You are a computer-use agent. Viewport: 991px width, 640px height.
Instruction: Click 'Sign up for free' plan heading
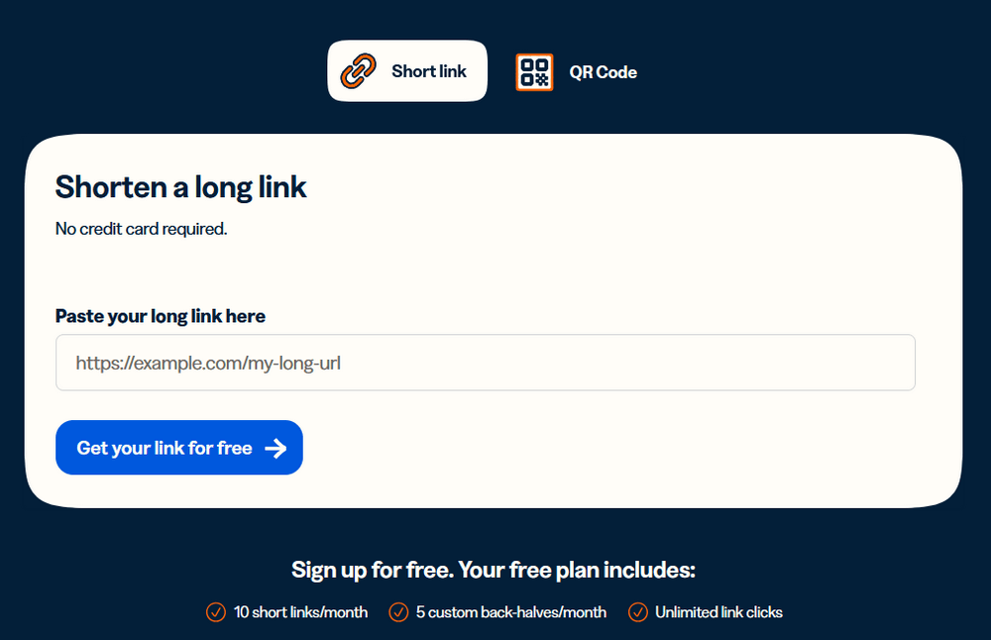494,570
